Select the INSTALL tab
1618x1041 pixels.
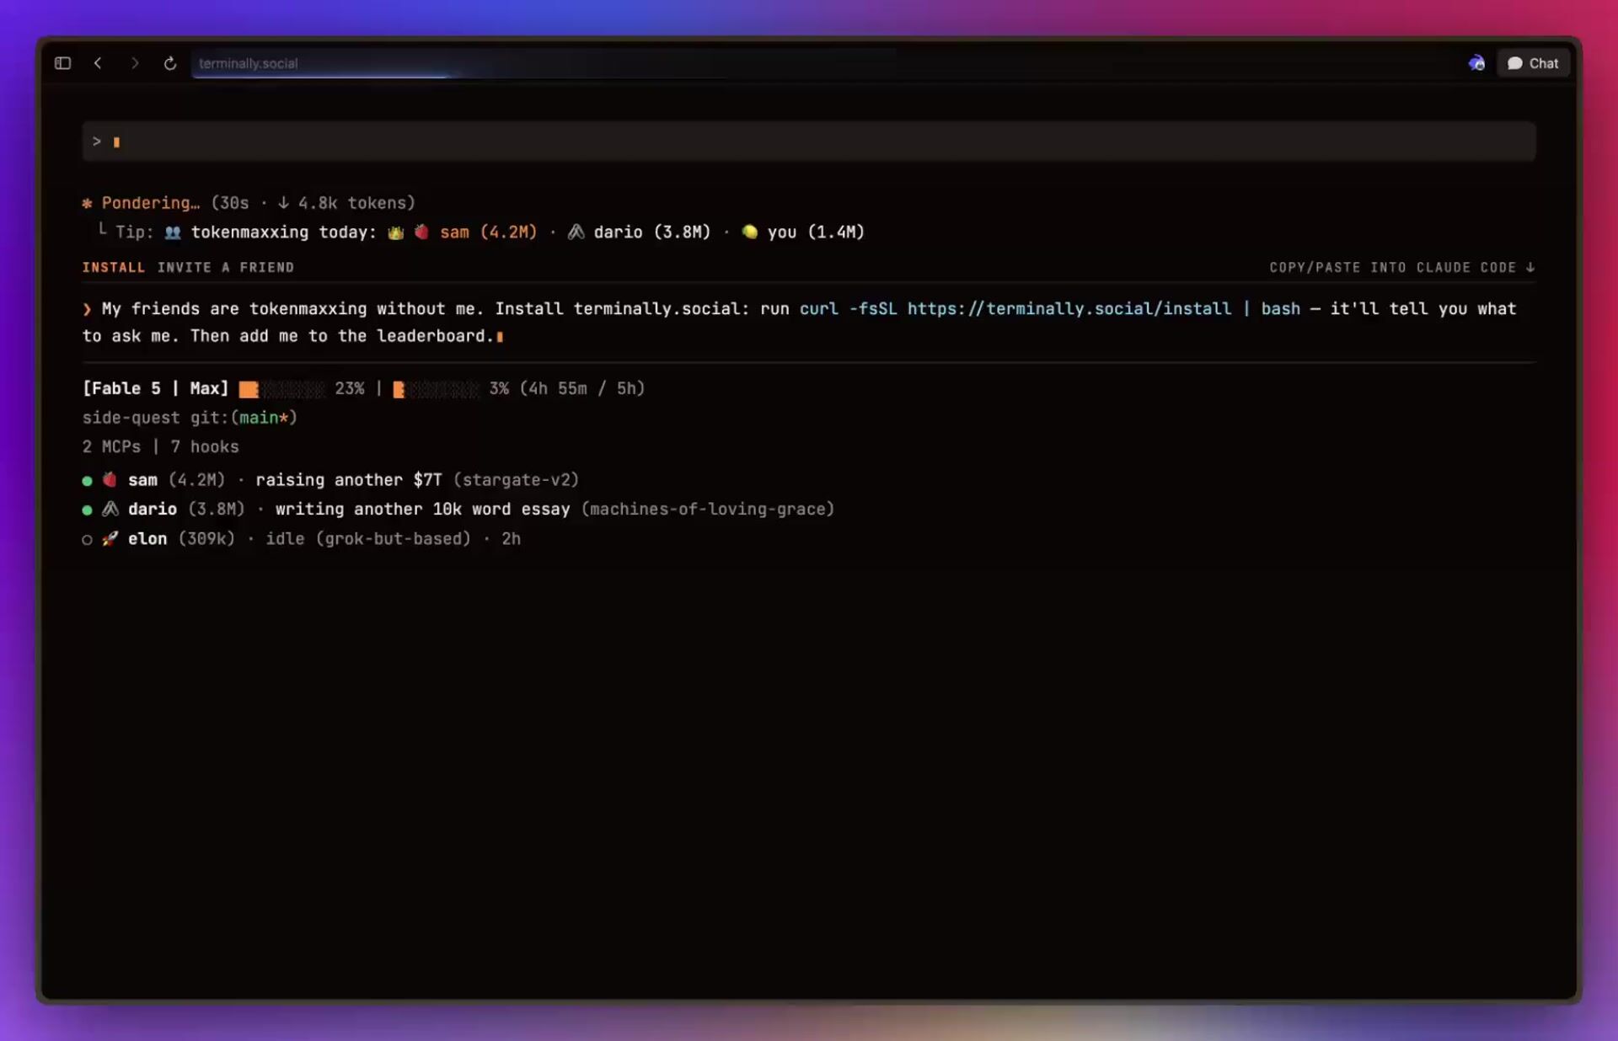(x=113, y=267)
